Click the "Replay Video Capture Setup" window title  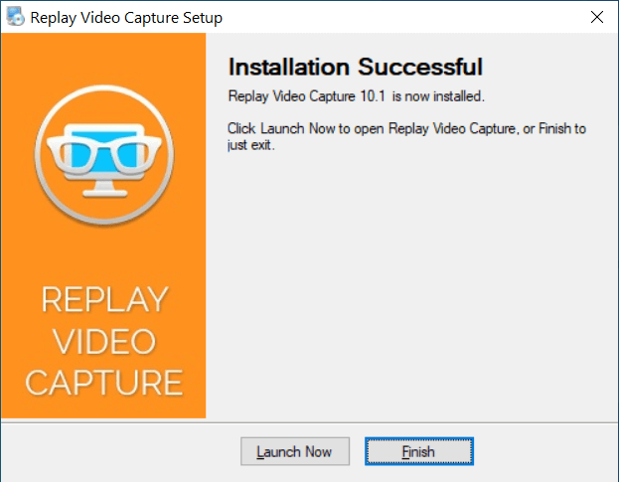pyautogui.click(x=126, y=17)
